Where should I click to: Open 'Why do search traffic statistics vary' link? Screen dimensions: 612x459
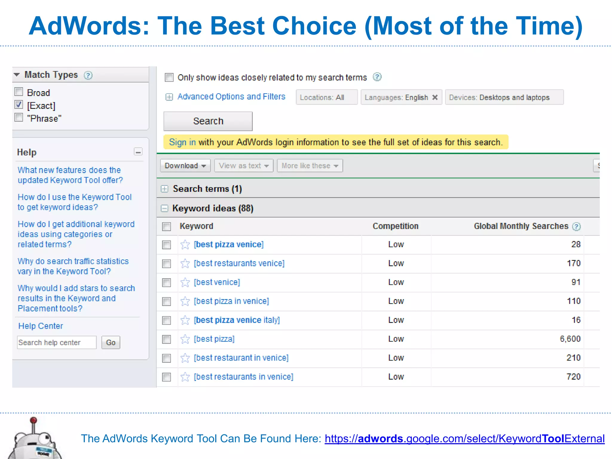(x=73, y=266)
